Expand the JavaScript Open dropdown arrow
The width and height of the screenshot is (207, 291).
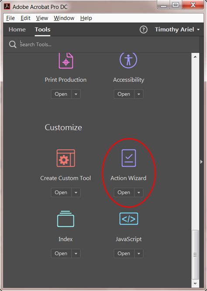point(139,253)
